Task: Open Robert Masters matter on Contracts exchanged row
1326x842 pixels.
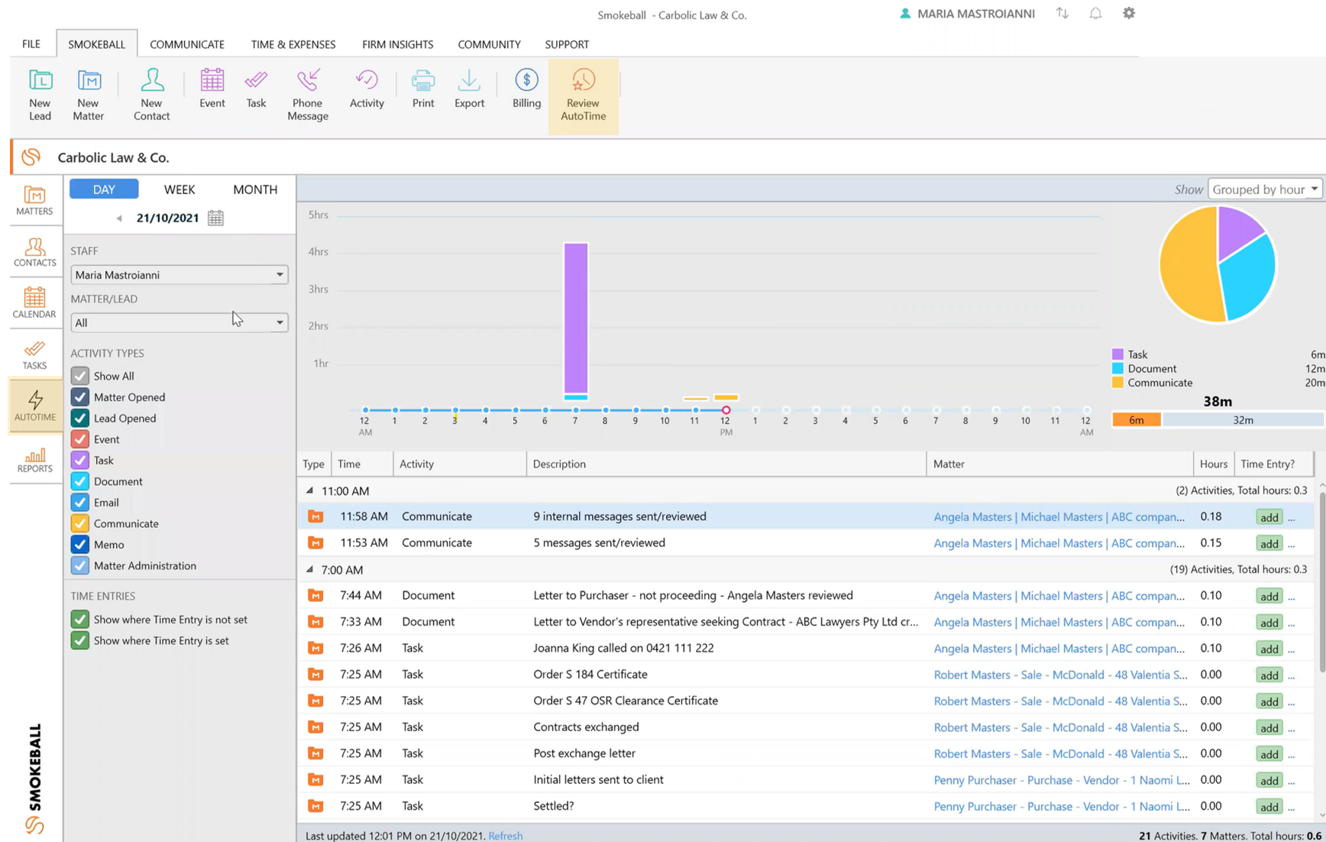Action: (x=1060, y=727)
